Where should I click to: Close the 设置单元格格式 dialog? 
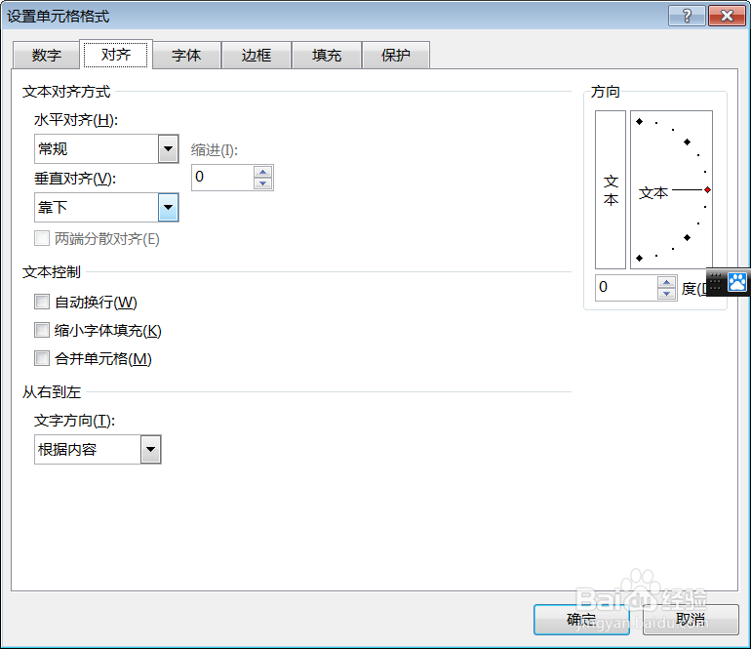pyautogui.click(x=727, y=16)
